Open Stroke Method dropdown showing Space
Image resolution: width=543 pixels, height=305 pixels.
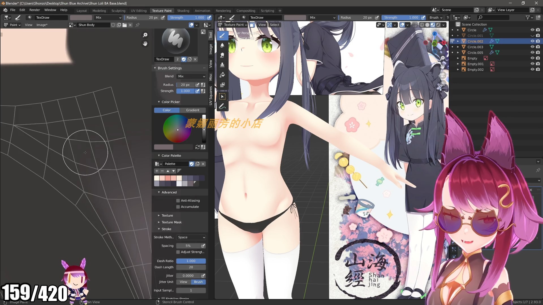[x=191, y=237]
